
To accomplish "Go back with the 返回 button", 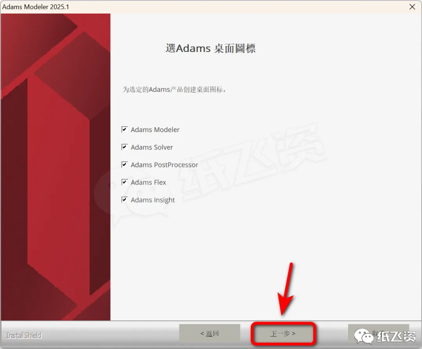I will click(210, 334).
